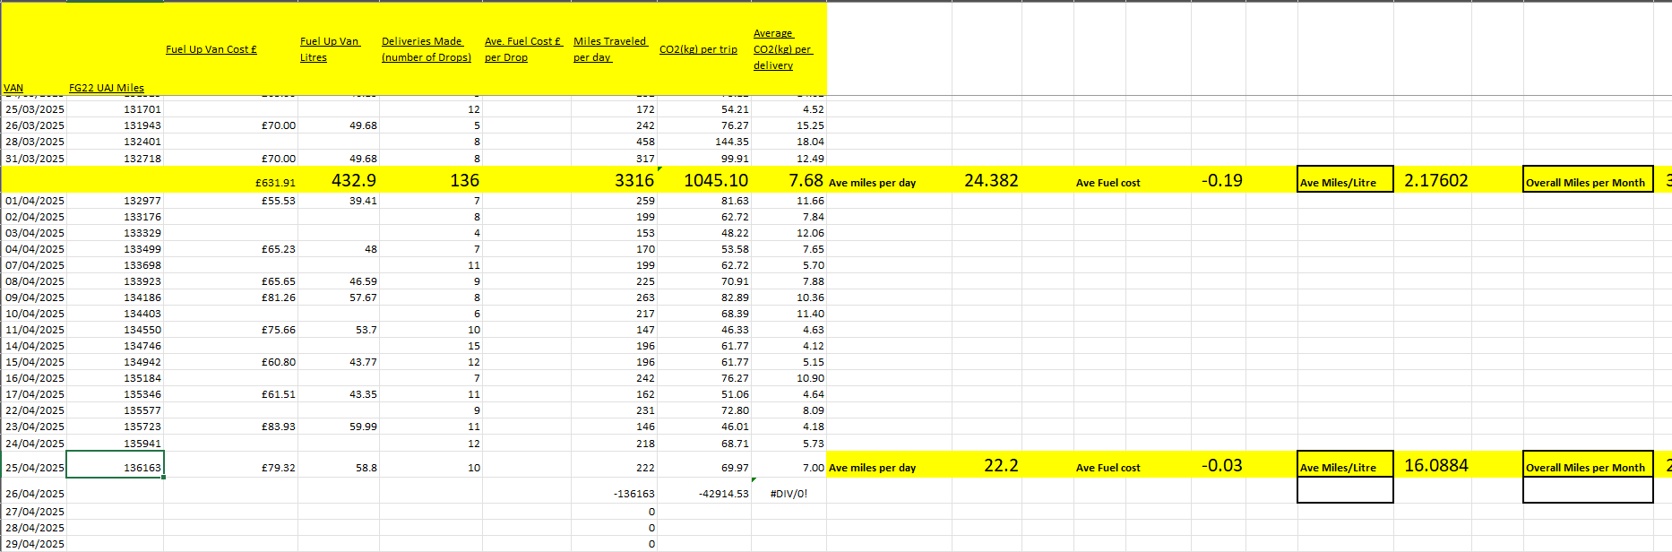Screen dimensions: 1672x552
Task: Select the 3316 total miles cell
Action: pyautogui.click(x=633, y=180)
